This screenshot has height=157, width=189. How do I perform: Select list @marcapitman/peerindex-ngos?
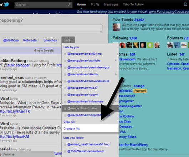click(88, 67)
